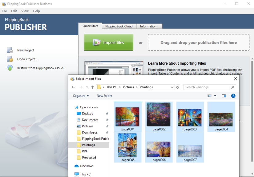Click the Search Paintings field
The width and height of the screenshot is (254, 177).
point(209,87)
